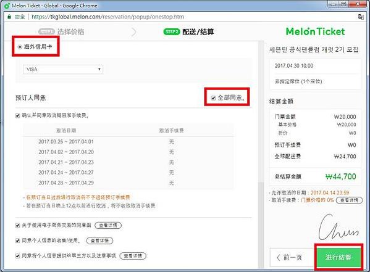Click the Chrome window favicon icon
The image size is (370, 272).
[7, 6]
